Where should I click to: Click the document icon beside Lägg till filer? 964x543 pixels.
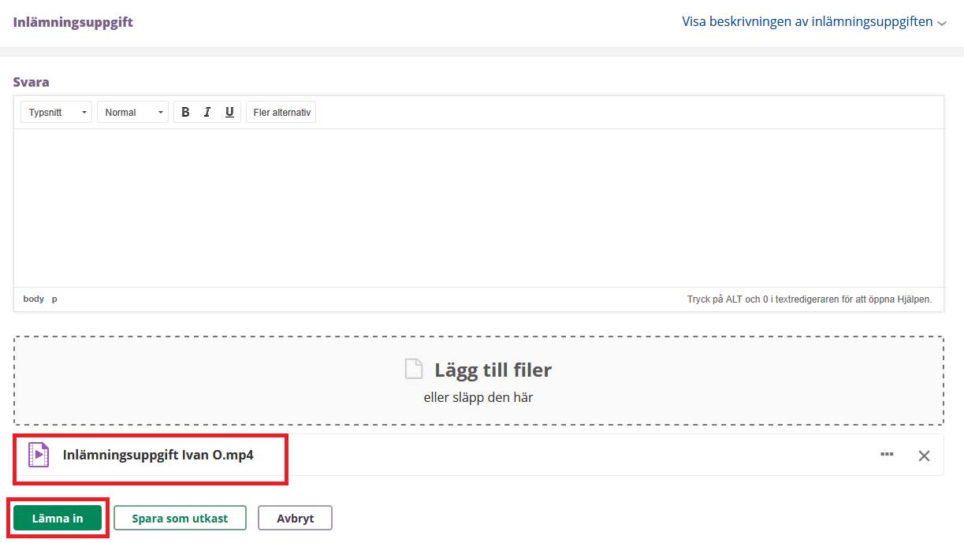[x=414, y=369]
